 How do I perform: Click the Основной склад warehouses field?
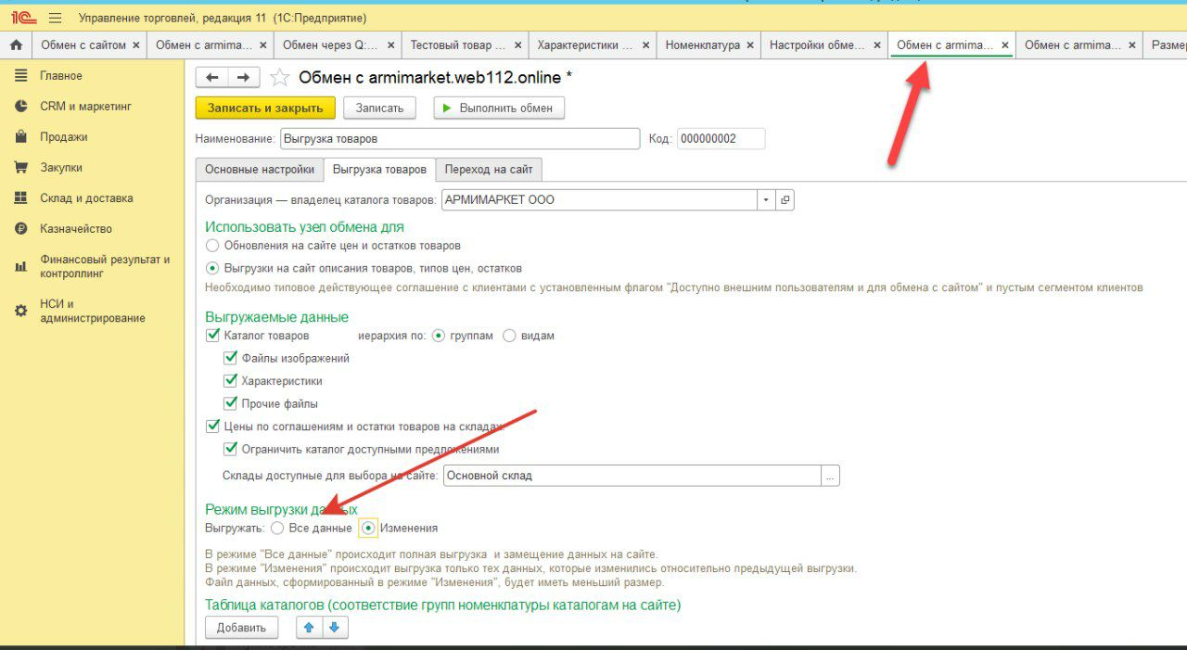(632, 476)
